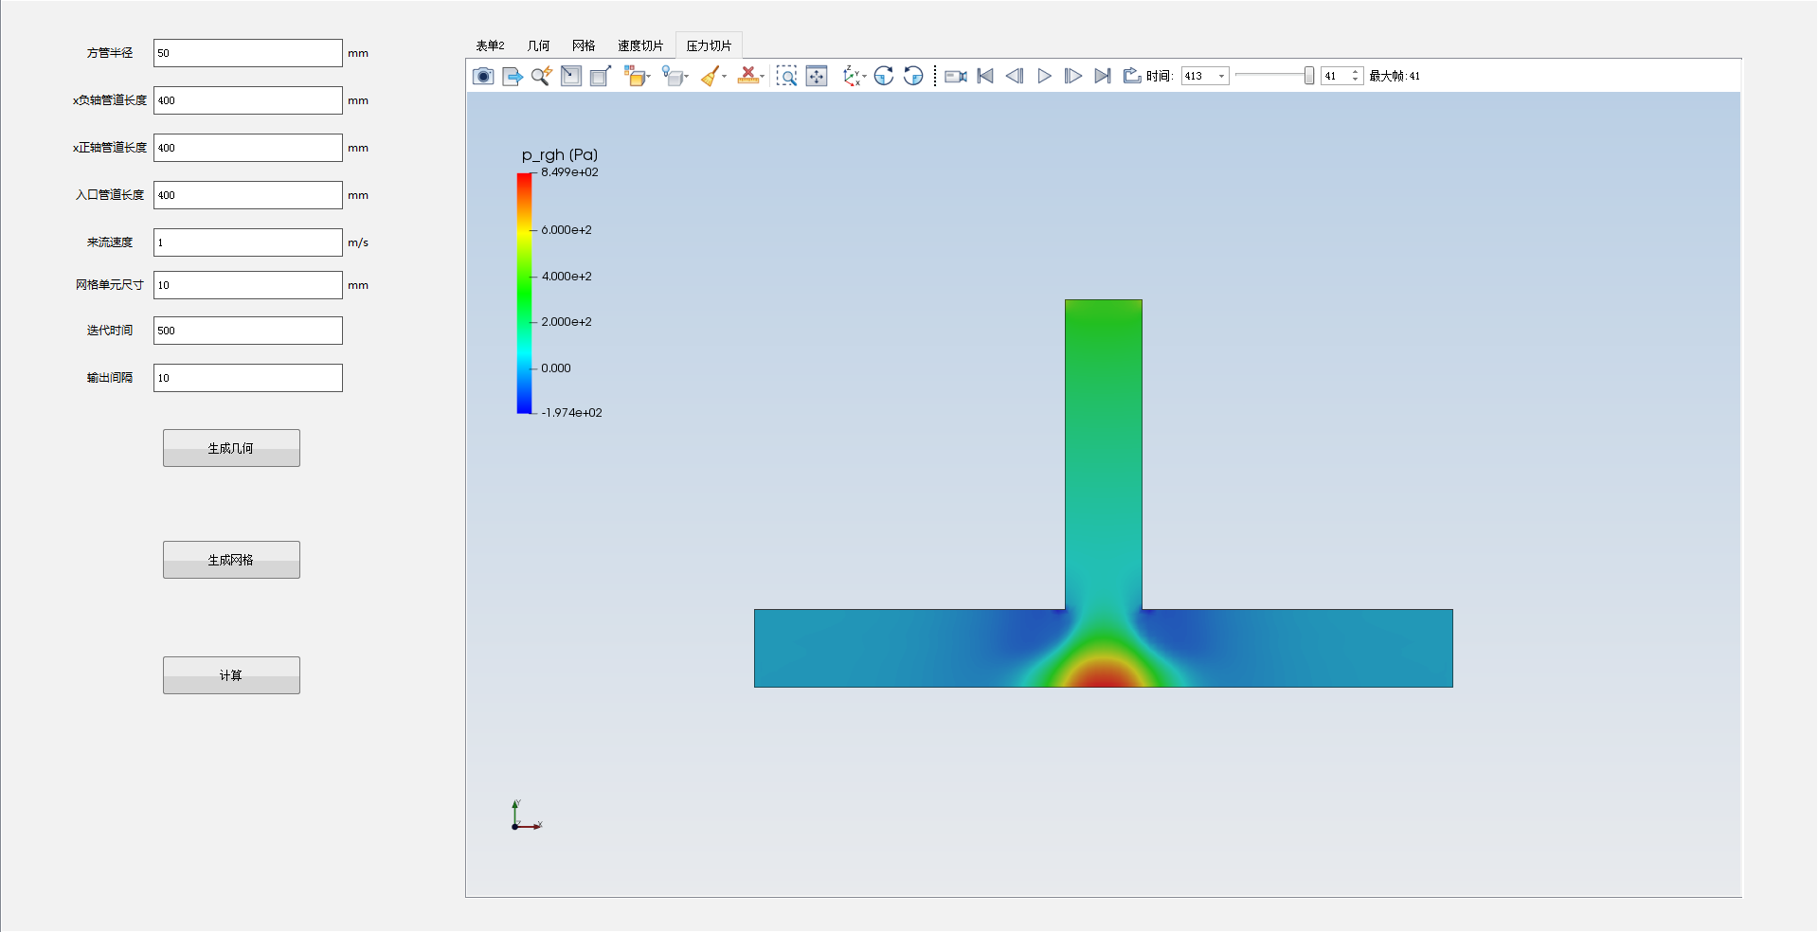
Task: Click the frame number field showing 41
Action: point(1336,76)
